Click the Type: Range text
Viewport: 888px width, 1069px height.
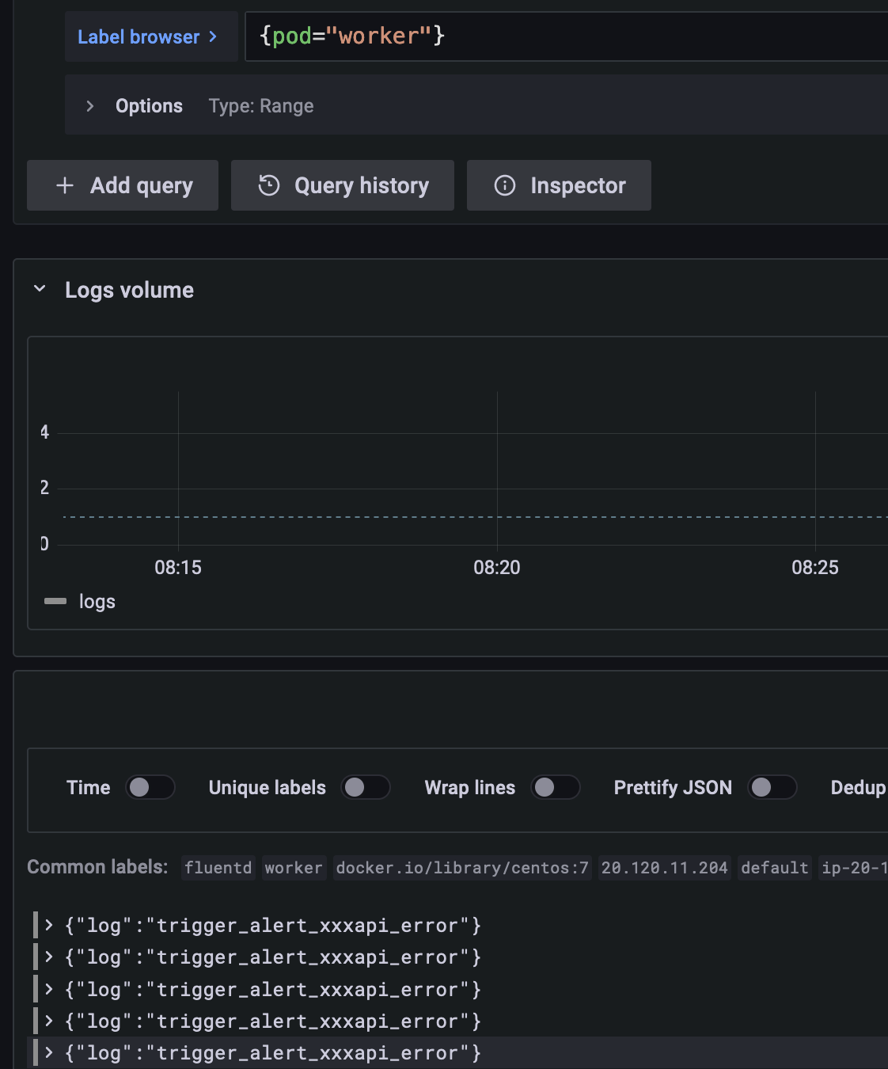pos(261,106)
